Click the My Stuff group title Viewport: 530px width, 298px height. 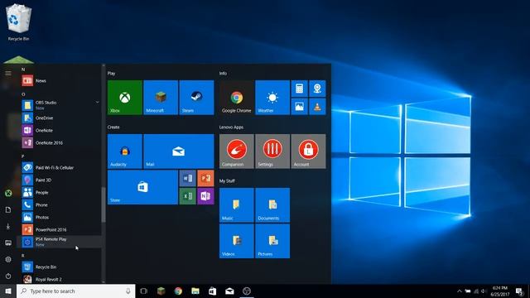pyautogui.click(x=227, y=181)
